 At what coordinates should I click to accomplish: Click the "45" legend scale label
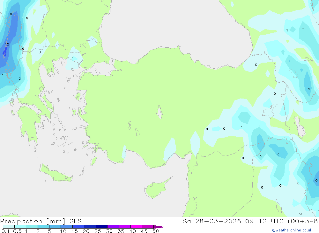coord(144,231)
